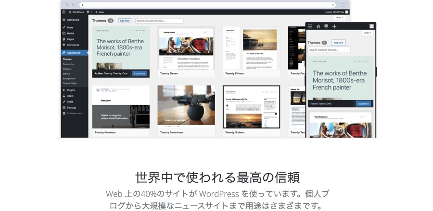Click the plus icon in mobile toolbar
Image resolution: width=433 pixels, height=211 pixels.
(334, 26)
